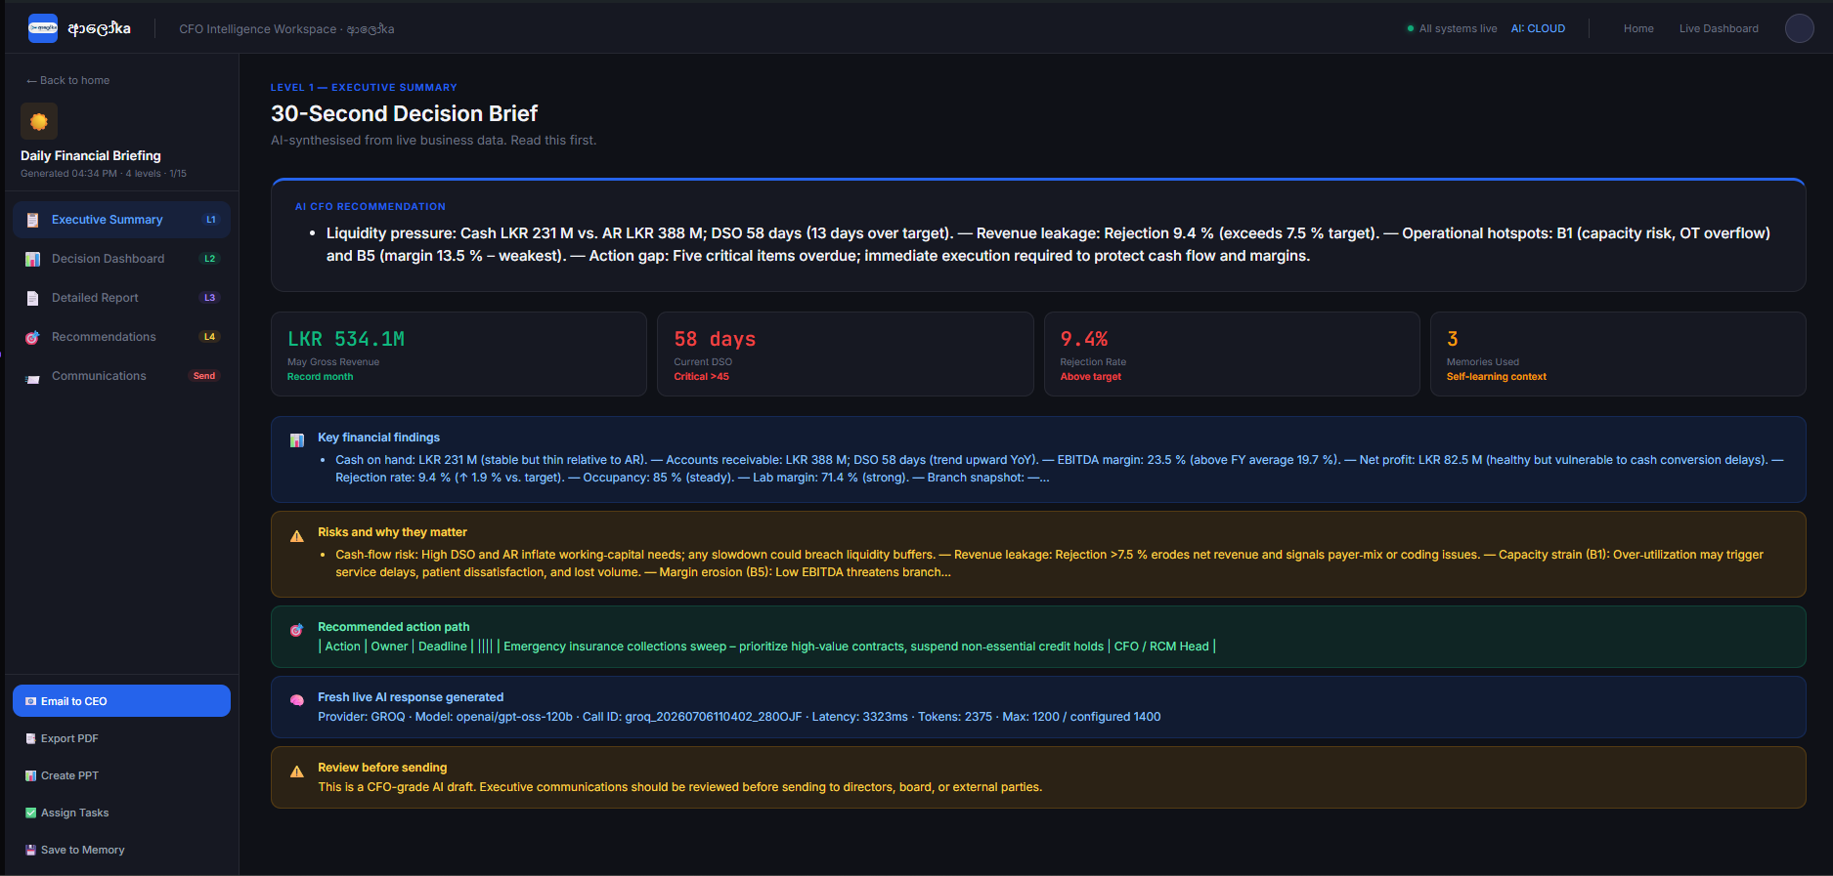
Task: Open Live Dashboard from top navigation
Action: click(x=1719, y=28)
